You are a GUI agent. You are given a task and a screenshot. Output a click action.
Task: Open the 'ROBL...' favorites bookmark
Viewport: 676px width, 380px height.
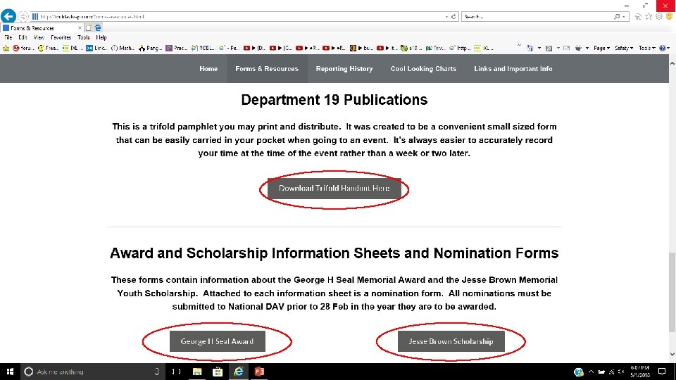(x=203, y=49)
